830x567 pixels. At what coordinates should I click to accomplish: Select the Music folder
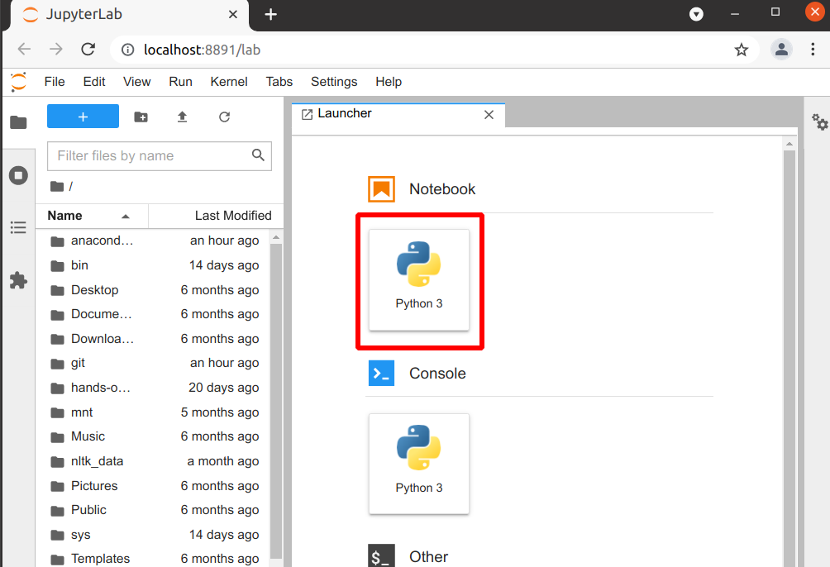[154, 436]
